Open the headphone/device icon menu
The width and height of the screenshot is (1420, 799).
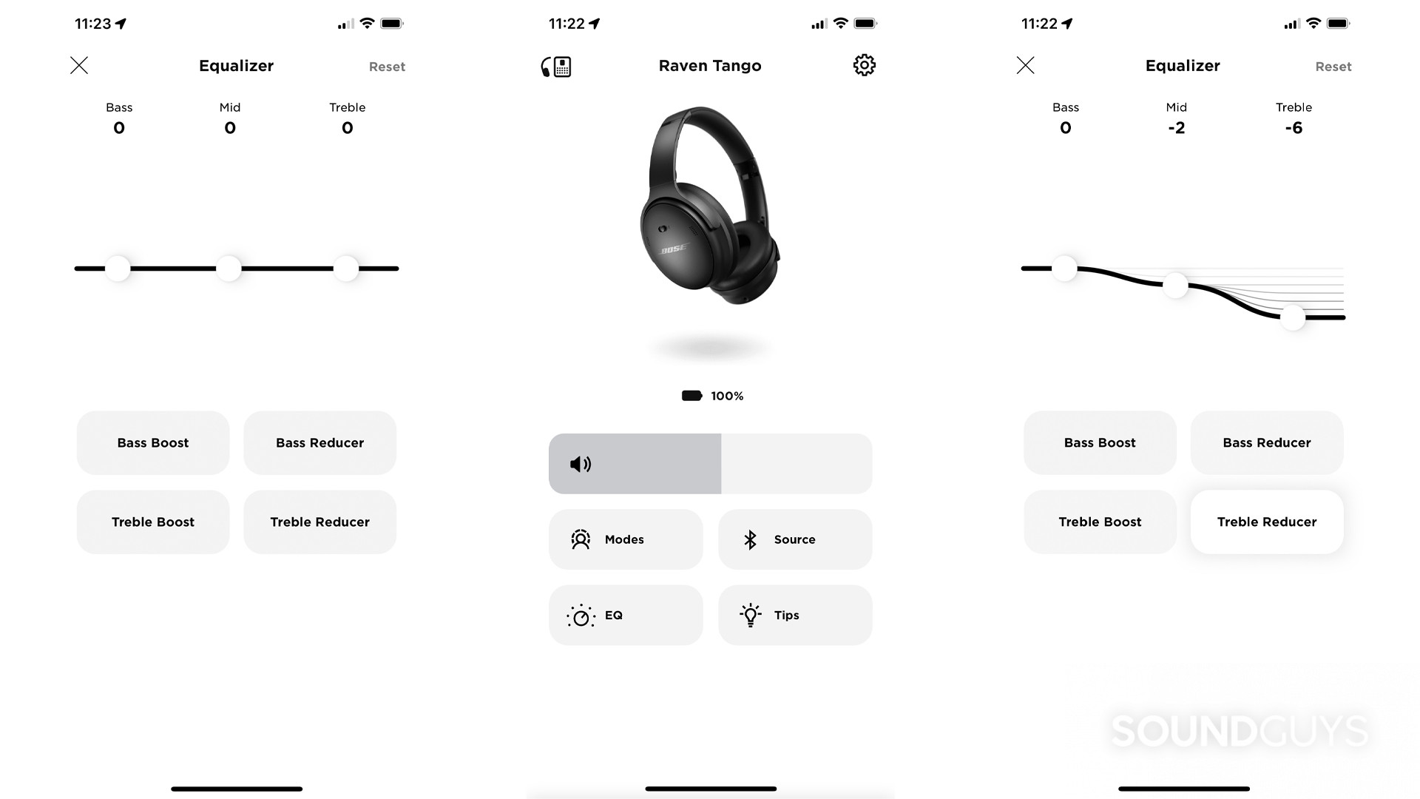tap(555, 65)
